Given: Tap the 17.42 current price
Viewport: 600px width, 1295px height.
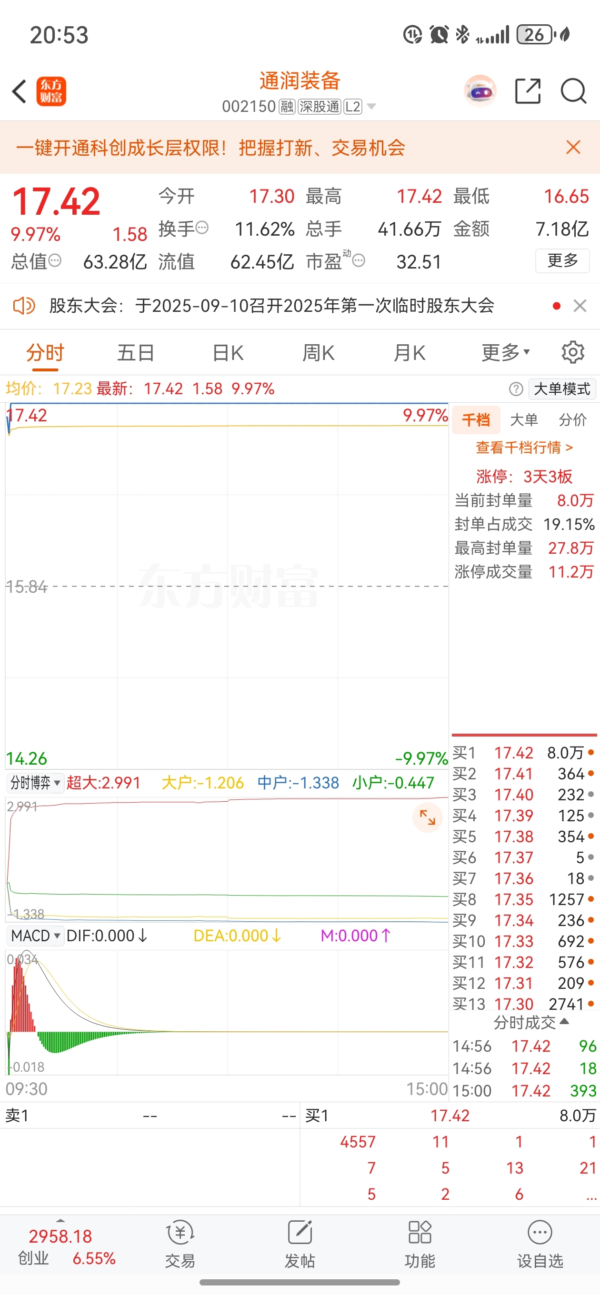Looking at the screenshot, I should click(x=56, y=201).
